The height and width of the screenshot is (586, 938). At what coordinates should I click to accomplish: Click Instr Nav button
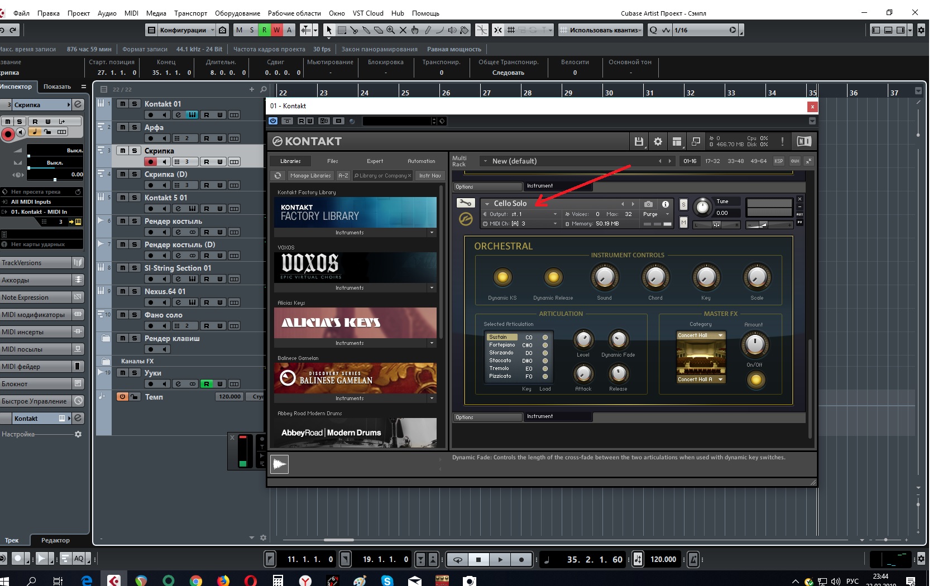point(430,176)
